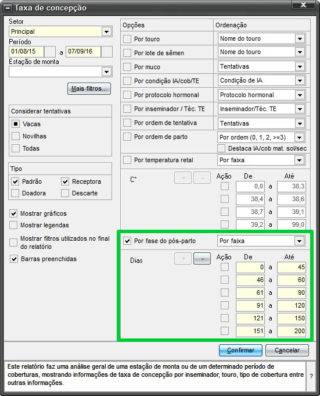The height and width of the screenshot is (396, 320).
Task: Open Por faixa dropdown for fase do pós-parto
Action: pos(299,241)
